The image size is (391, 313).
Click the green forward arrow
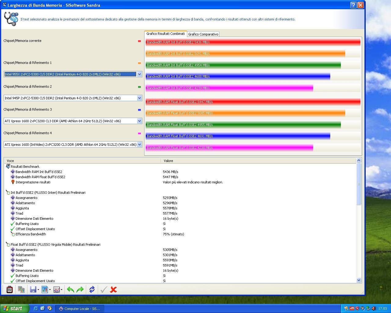coord(80,289)
